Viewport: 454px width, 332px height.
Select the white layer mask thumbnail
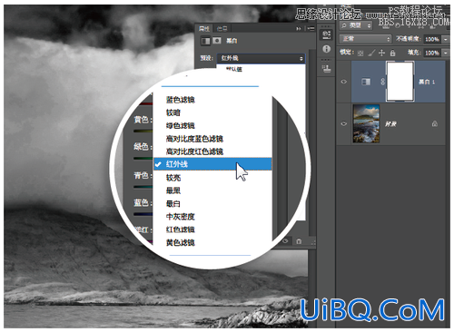point(400,82)
